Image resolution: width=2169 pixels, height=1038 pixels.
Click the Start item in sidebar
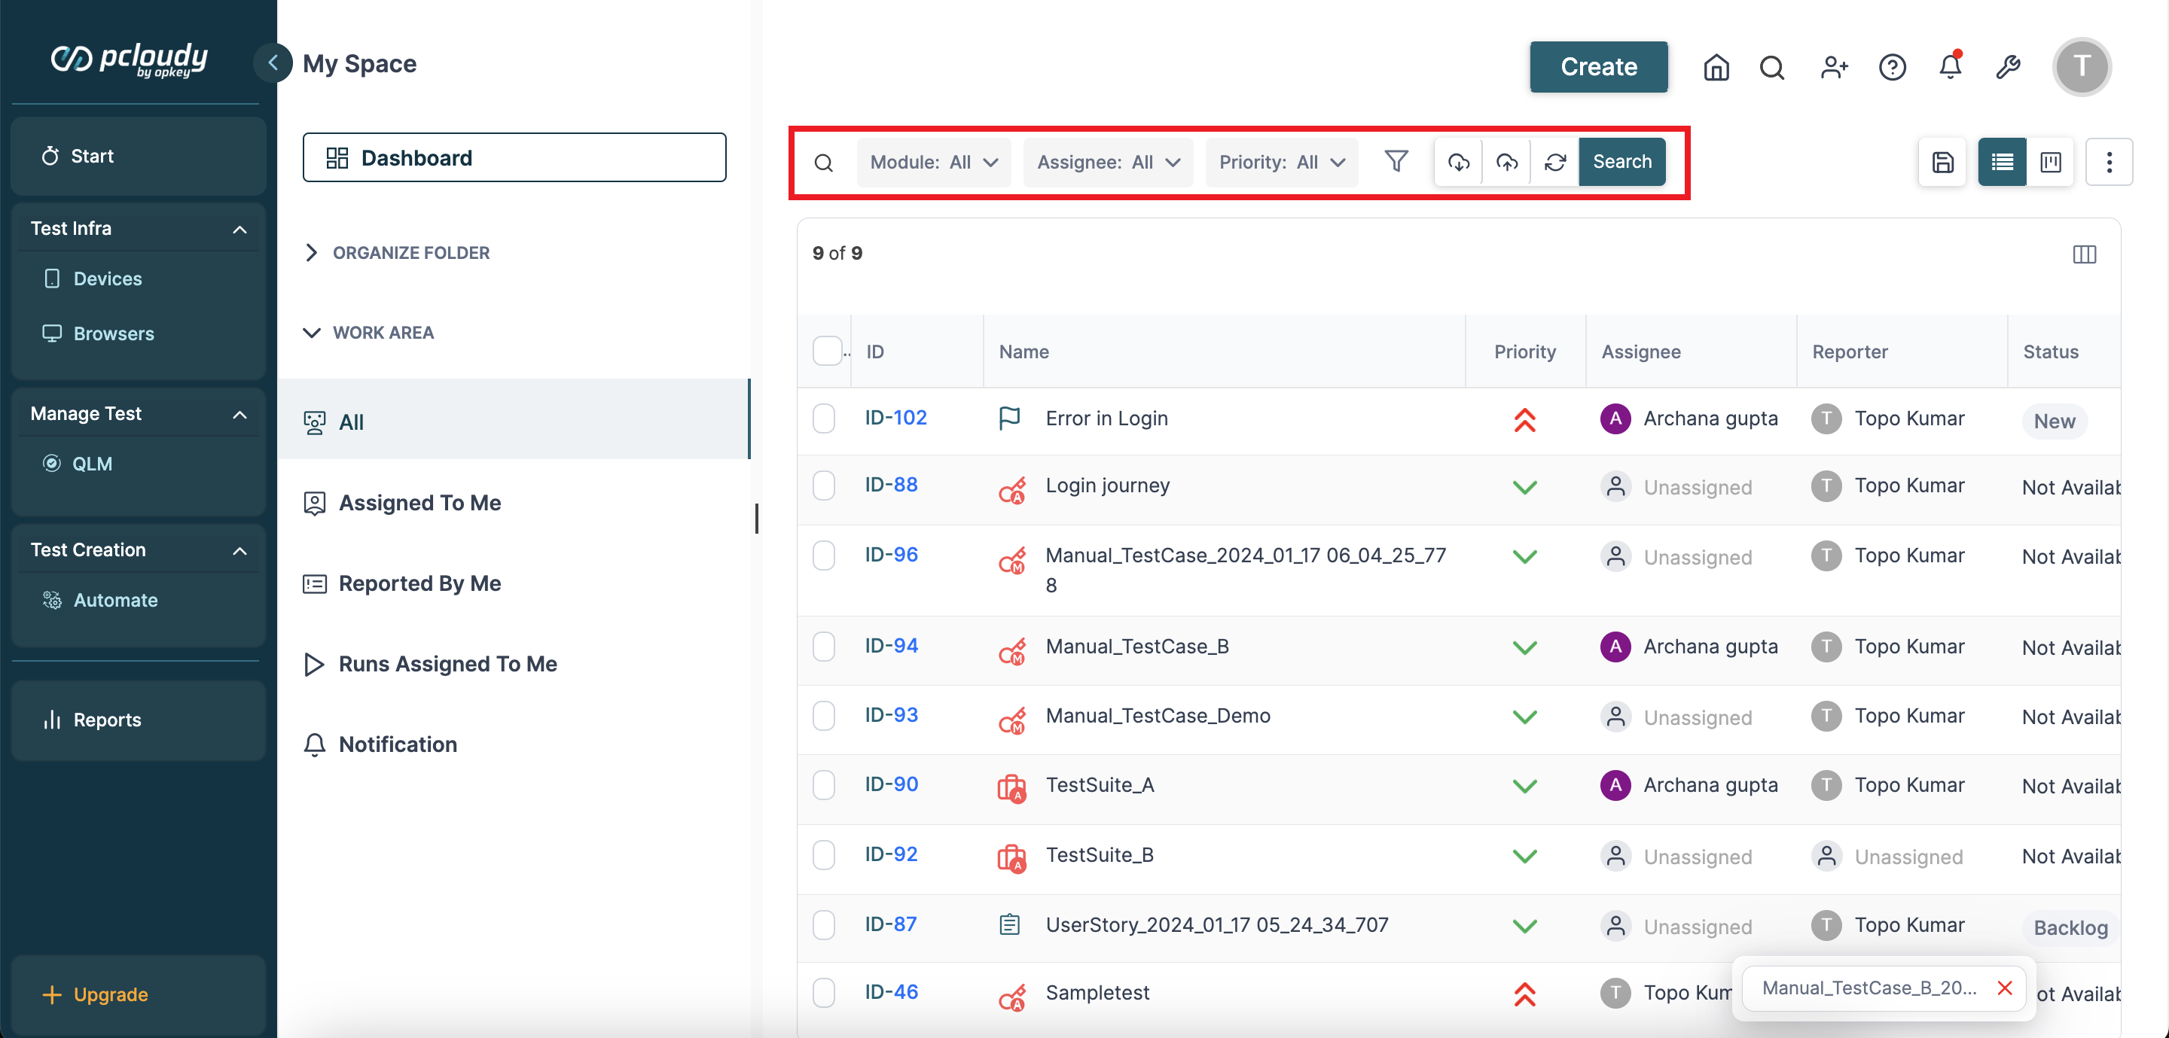(x=139, y=157)
